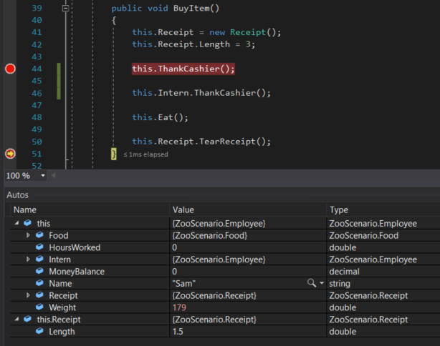Click the property icon beside Weight
The height and width of the screenshot is (346, 440).
pyautogui.click(x=40, y=307)
